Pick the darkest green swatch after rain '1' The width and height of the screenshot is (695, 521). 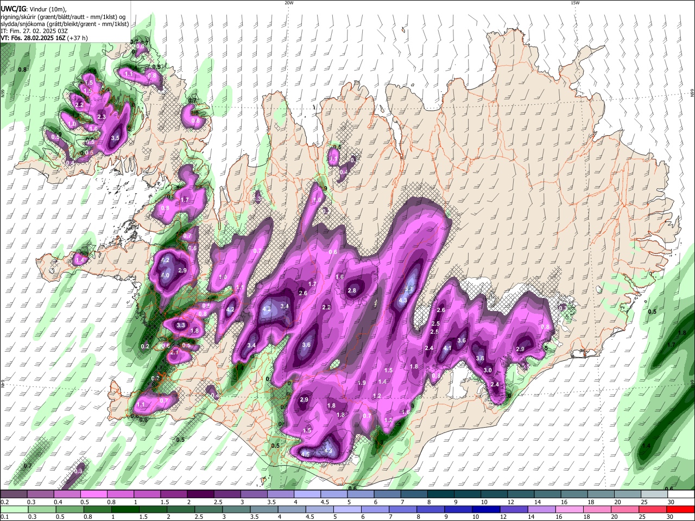[x=125, y=510]
